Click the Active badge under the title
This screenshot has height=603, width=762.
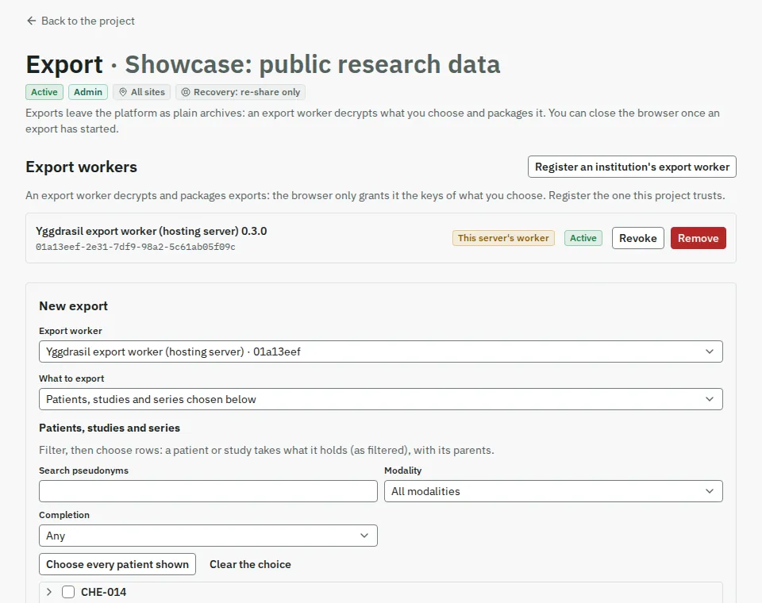(x=44, y=92)
